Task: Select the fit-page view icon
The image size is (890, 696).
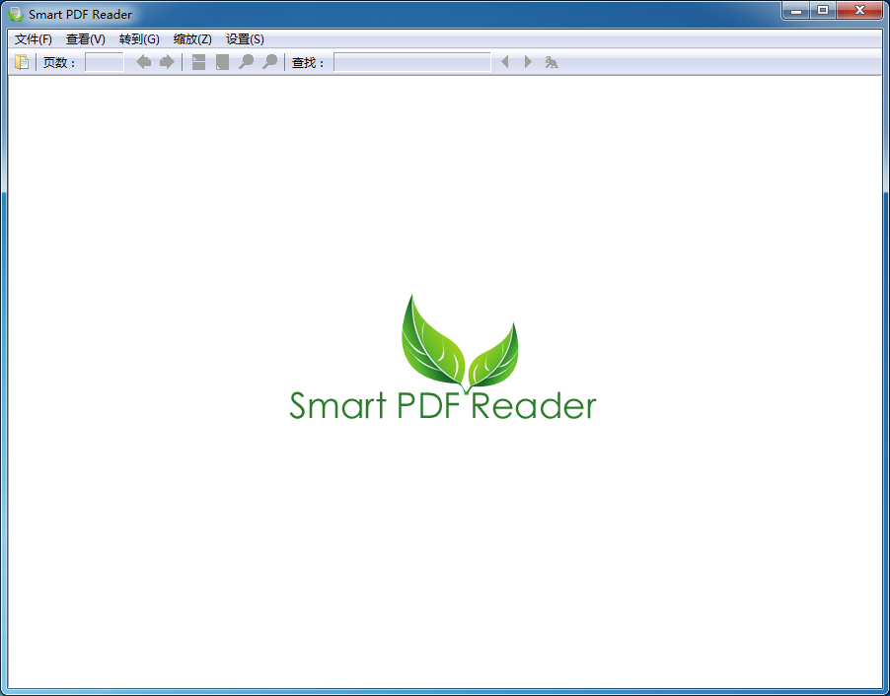Action: [220, 61]
